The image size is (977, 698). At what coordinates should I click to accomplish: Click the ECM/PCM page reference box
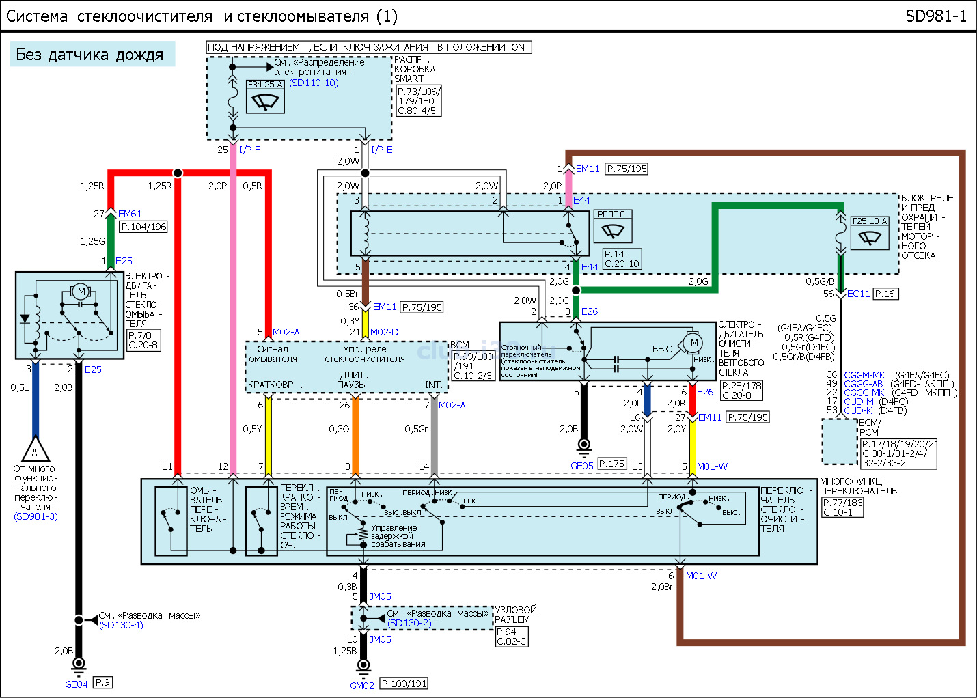pos(898,453)
